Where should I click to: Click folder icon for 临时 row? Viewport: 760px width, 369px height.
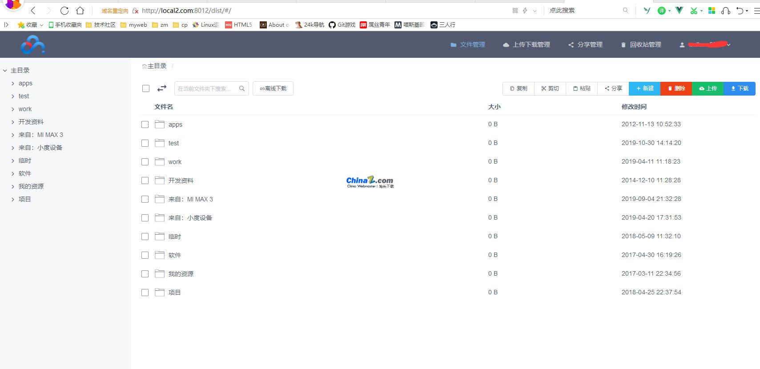pos(160,237)
